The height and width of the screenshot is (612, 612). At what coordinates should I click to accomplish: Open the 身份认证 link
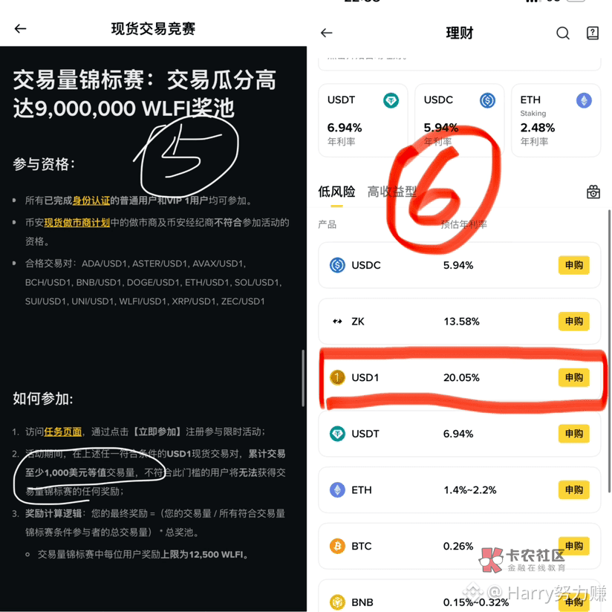tap(91, 201)
